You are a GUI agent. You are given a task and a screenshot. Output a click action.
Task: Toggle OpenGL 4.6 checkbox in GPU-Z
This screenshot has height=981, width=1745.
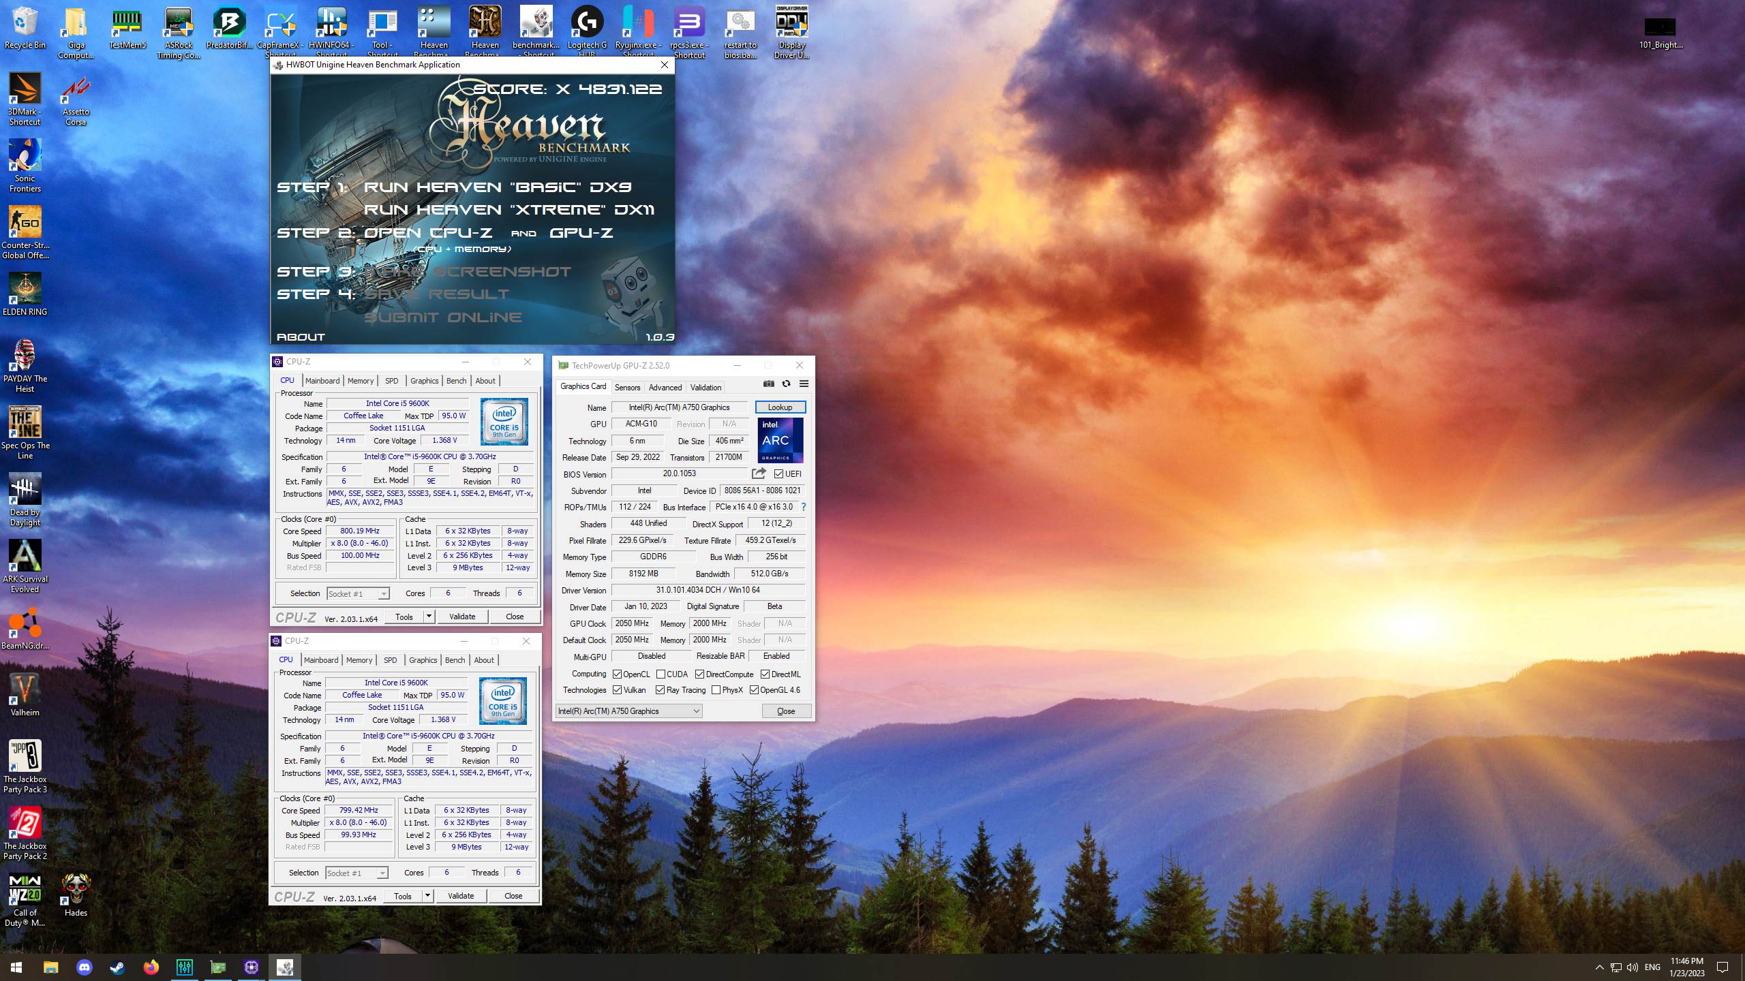[x=754, y=690]
